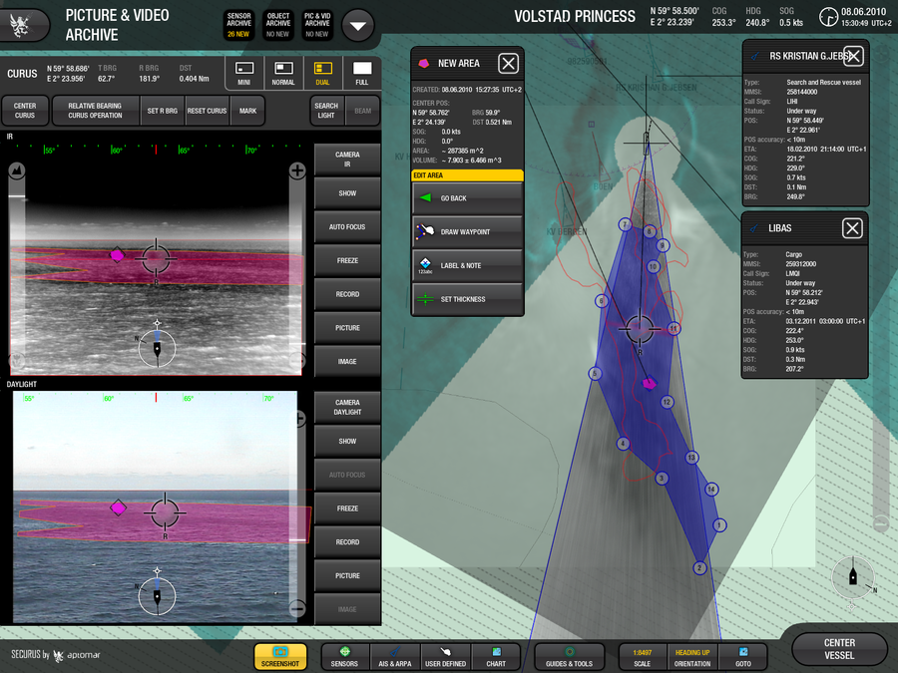Image resolution: width=898 pixels, height=673 pixels.
Task: Start Record on IR camera
Action: (347, 294)
